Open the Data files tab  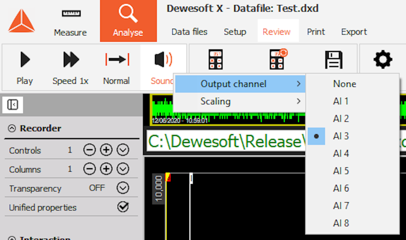[x=189, y=32]
